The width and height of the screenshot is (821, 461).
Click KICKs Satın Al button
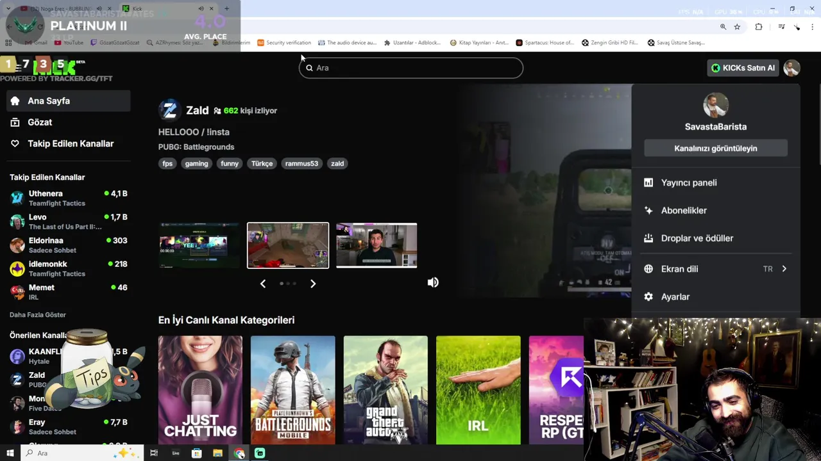point(742,68)
